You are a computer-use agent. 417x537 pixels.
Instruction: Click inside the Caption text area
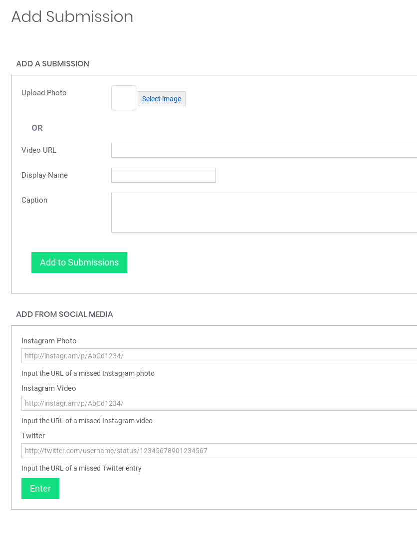click(x=263, y=213)
